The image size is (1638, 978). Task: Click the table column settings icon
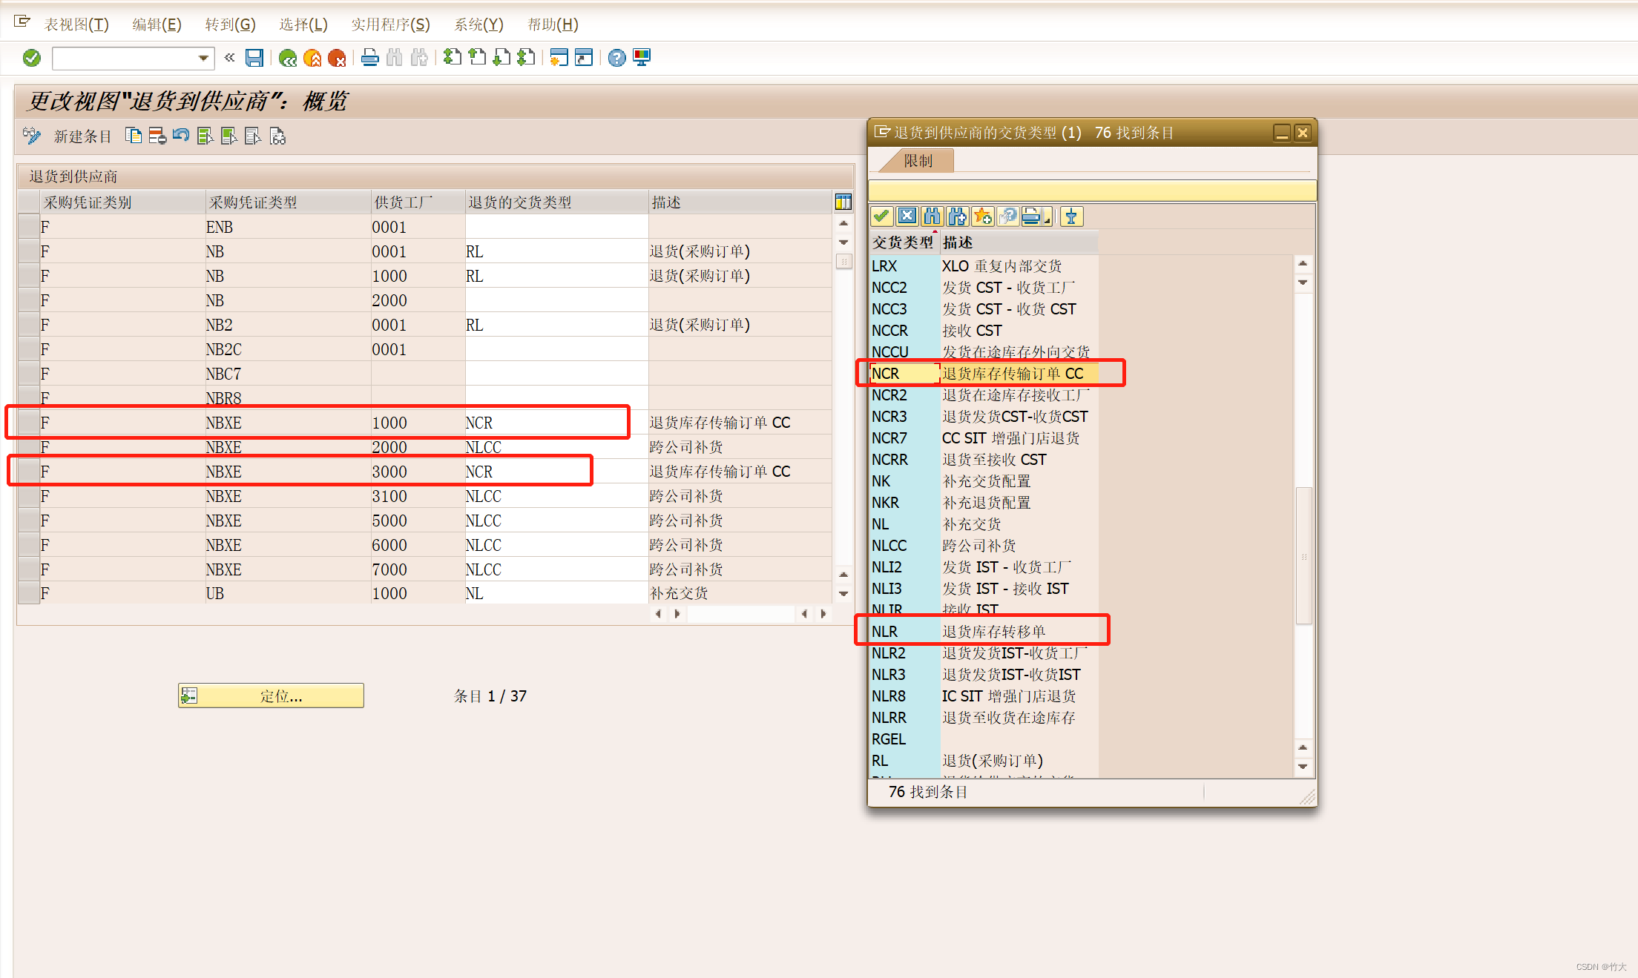[x=843, y=202]
